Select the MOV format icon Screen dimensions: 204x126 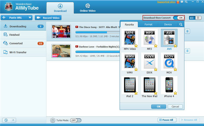[x=169, y=62]
